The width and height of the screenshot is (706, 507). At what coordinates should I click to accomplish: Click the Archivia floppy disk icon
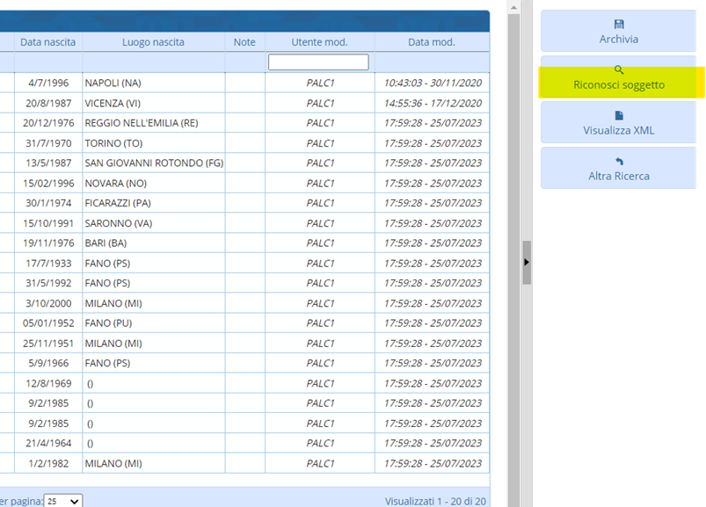(618, 24)
